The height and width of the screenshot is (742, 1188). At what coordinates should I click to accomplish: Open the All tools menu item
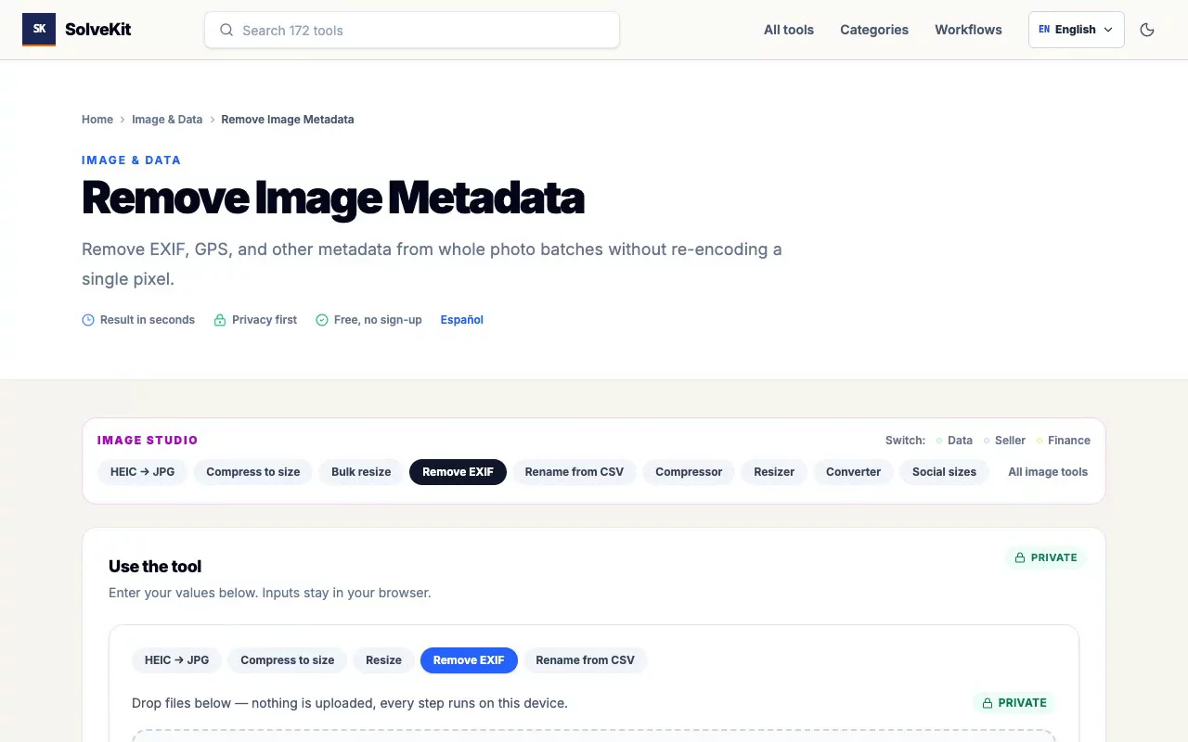point(789,30)
